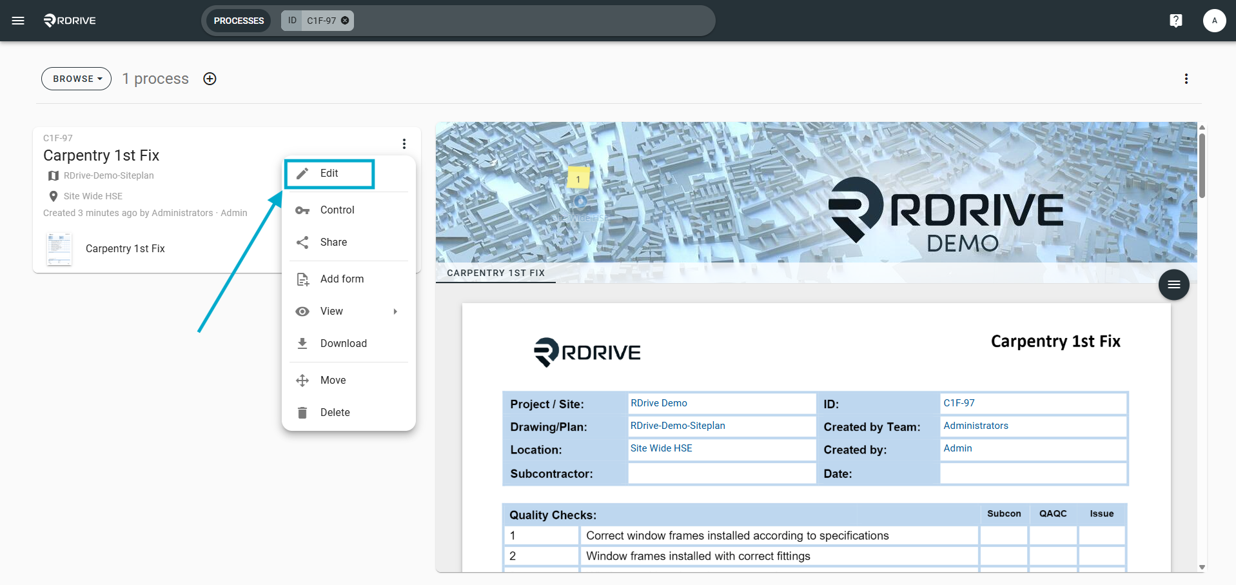Click the PROCESSES filter button
The height and width of the screenshot is (585, 1236).
coord(239,21)
